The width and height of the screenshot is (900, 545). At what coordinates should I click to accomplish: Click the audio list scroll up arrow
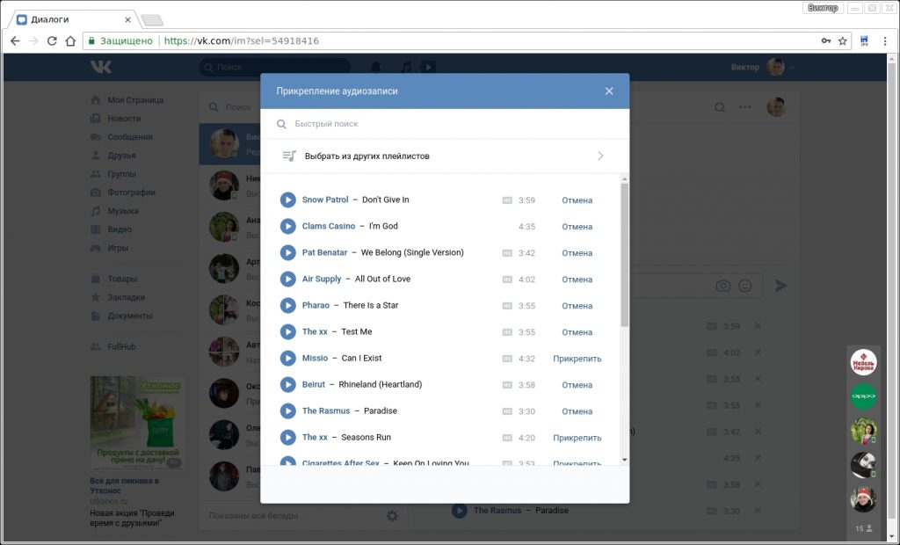[625, 179]
